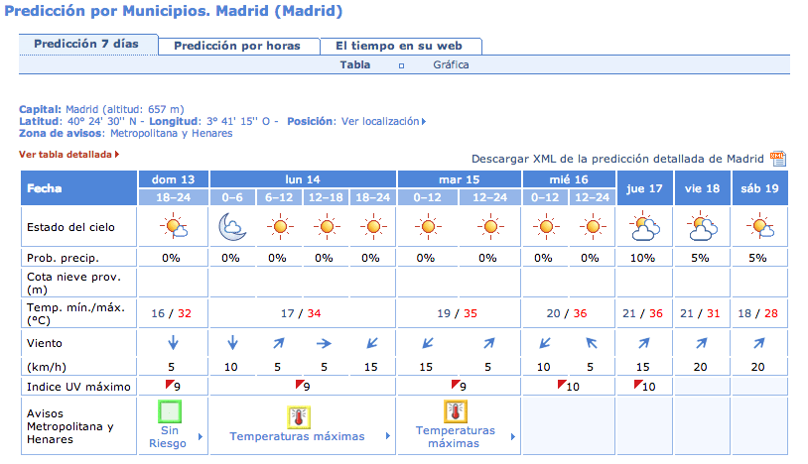Open the Predicción por horas tab
Screen dimensions: 808x464
(237, 46)
